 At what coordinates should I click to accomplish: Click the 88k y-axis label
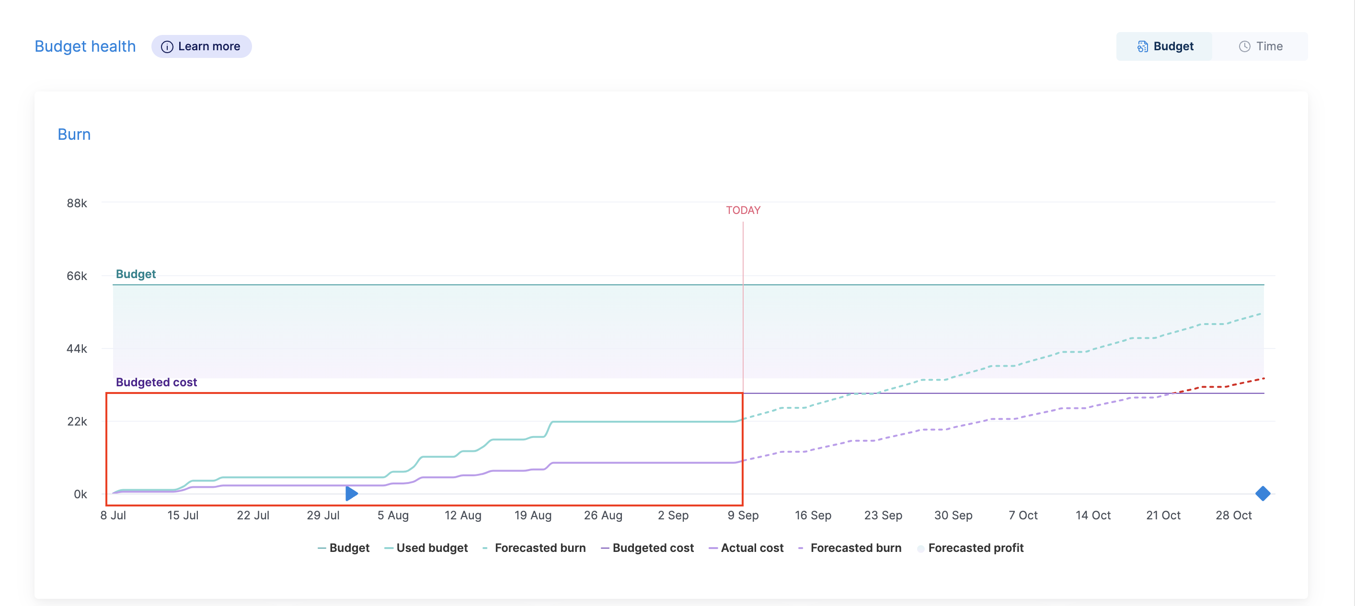(77, 203)
